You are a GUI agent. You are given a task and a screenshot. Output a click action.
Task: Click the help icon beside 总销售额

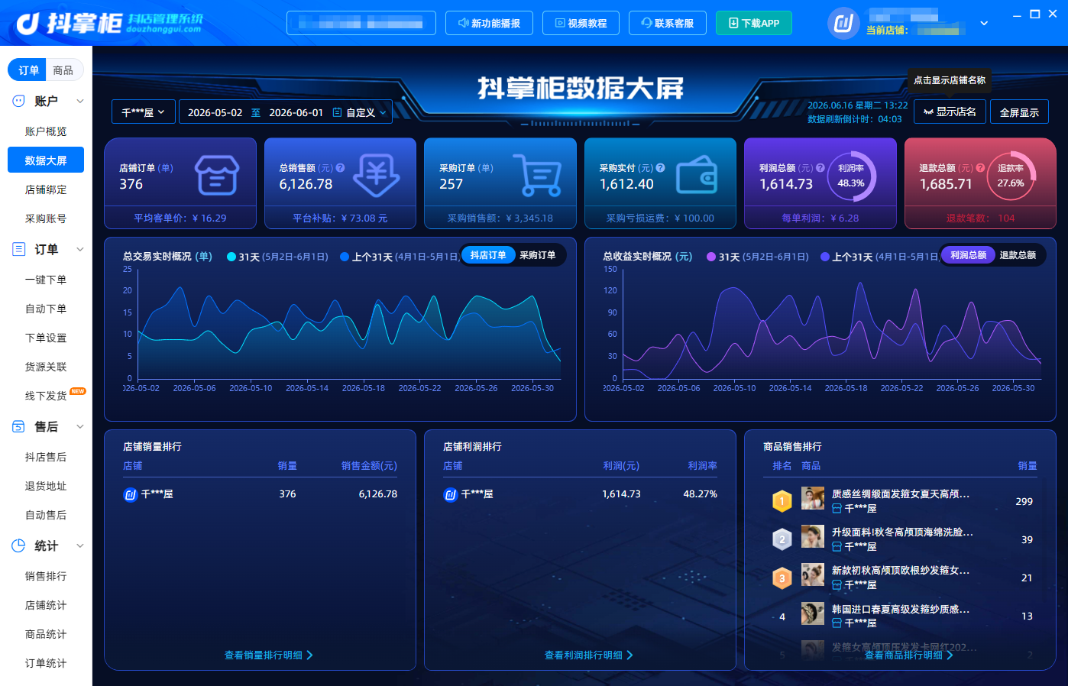click(340, 168)
